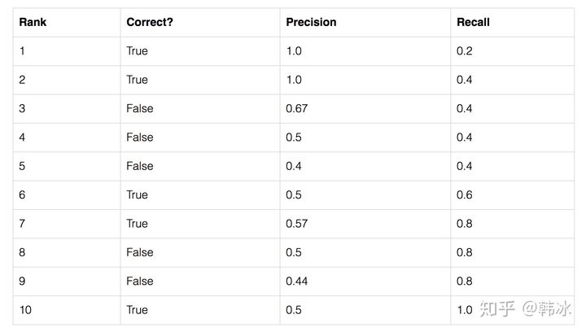The height and width of the screenshot is (332, 586).
Task: Click the Rank column header
Action: [33, 22]
